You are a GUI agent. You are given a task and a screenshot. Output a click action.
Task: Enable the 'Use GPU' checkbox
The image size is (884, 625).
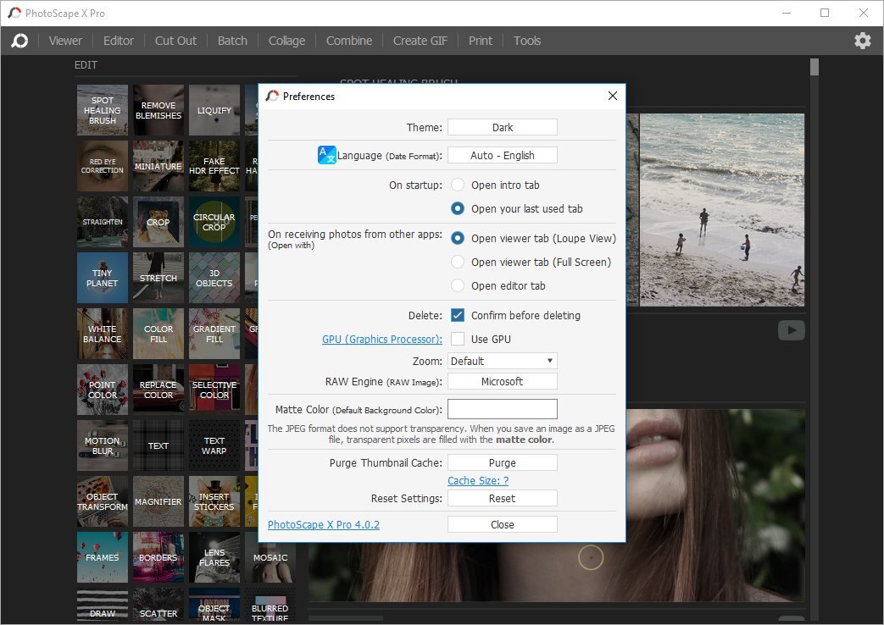(458, 339)
